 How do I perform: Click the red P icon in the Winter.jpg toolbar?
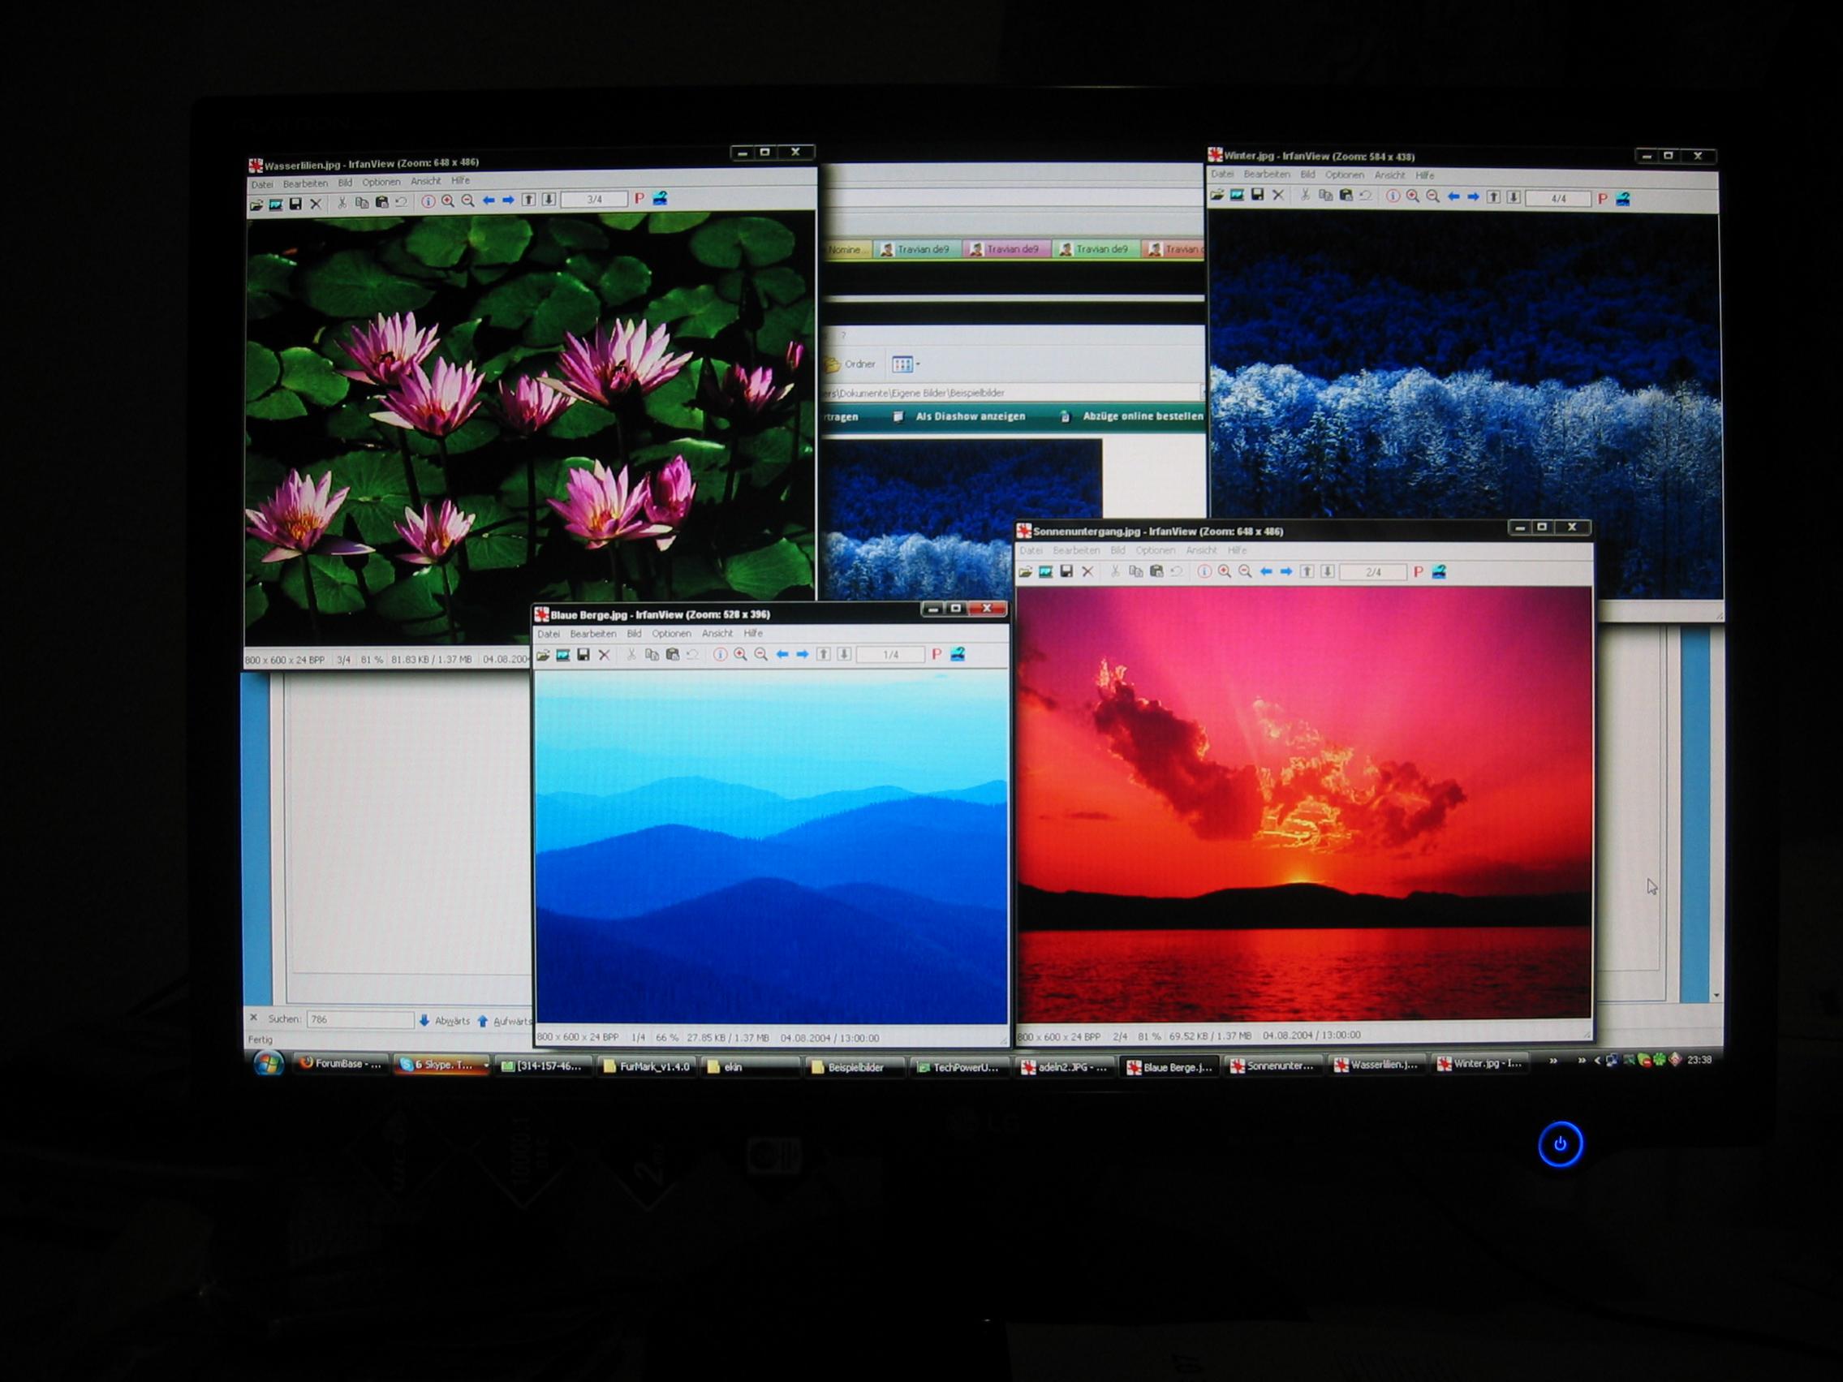pyautogui.click(x=1601, y=199)
